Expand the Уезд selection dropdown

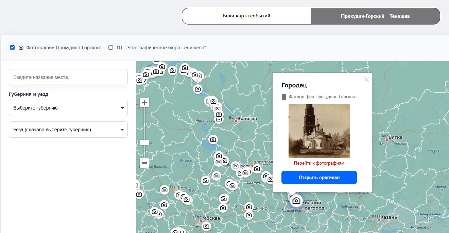point(68,130)
